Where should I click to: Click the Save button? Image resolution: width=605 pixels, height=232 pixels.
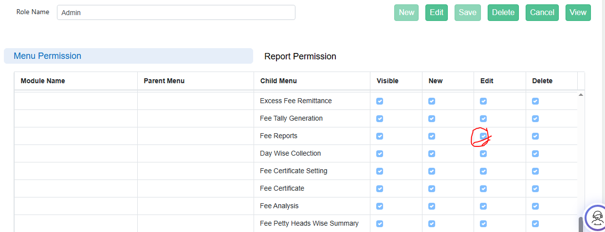[x=468, y=13]
